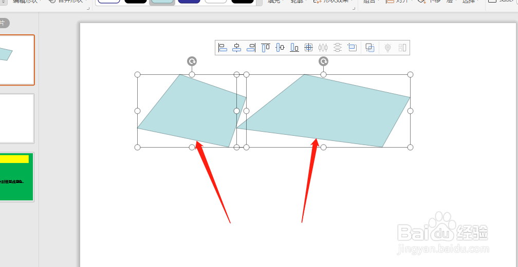Viewport: 518px width, 267px height.
Task: Open the 形状效果 shape effects dropdown
Action: 332,2
